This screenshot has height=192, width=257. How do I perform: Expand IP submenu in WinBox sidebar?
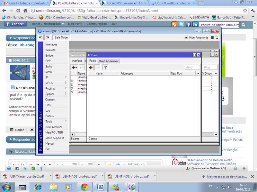pyautogui.click(x=56, y=77)
